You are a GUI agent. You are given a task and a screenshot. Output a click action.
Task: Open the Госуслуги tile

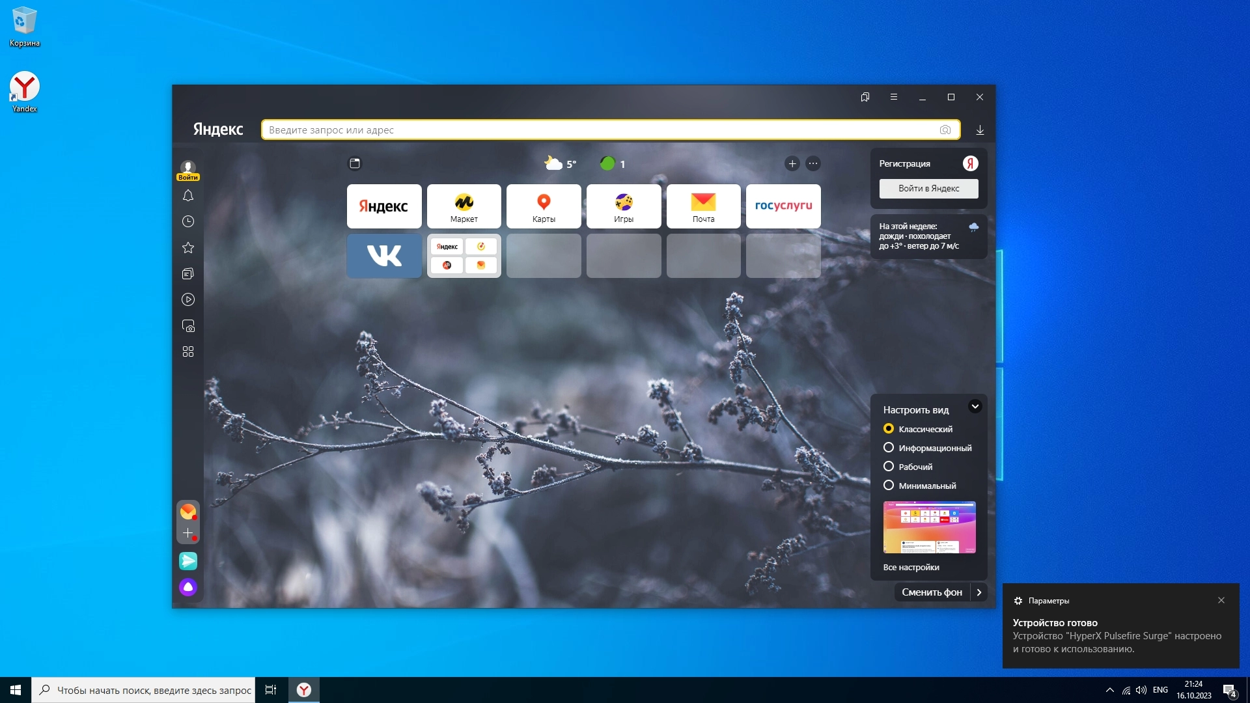(783, 206)
